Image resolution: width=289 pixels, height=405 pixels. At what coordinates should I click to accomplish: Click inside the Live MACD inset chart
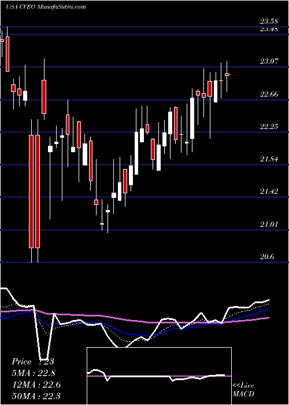click(x=159, y=376)
